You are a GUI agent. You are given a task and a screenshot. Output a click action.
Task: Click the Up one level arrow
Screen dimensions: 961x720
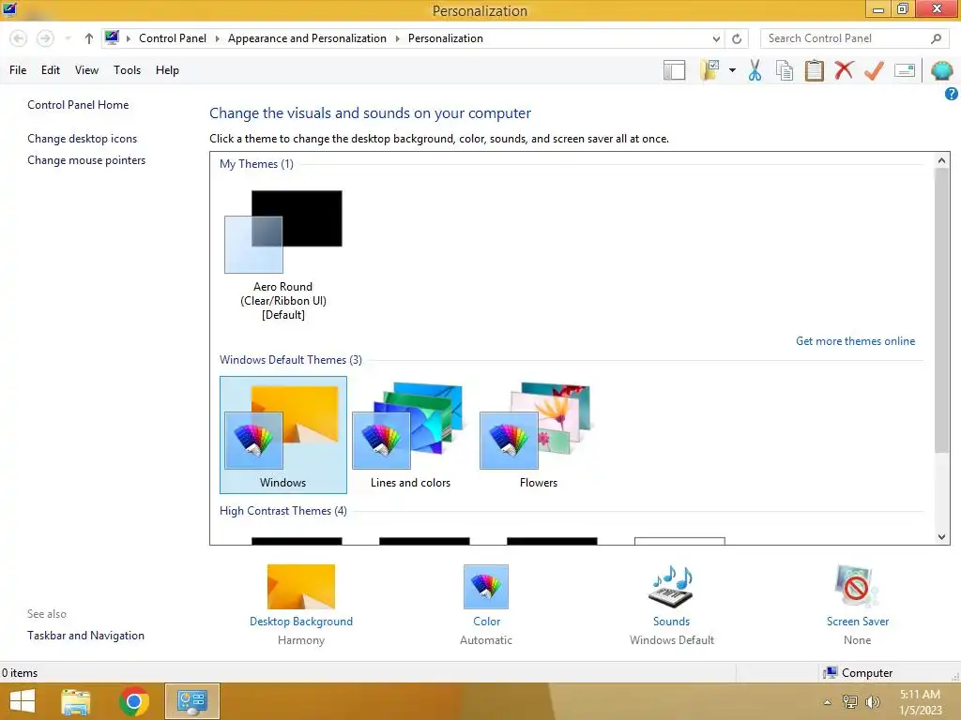(x=89, y=38)
